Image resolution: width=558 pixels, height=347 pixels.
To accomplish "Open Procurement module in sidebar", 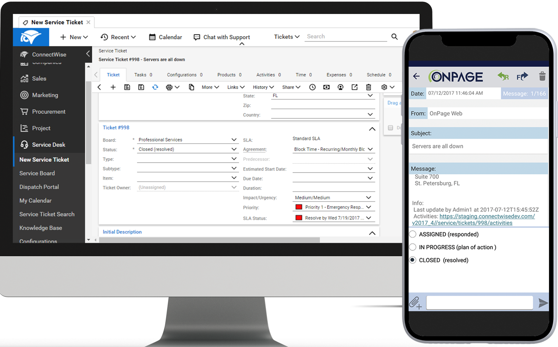I will pos(49,112).
